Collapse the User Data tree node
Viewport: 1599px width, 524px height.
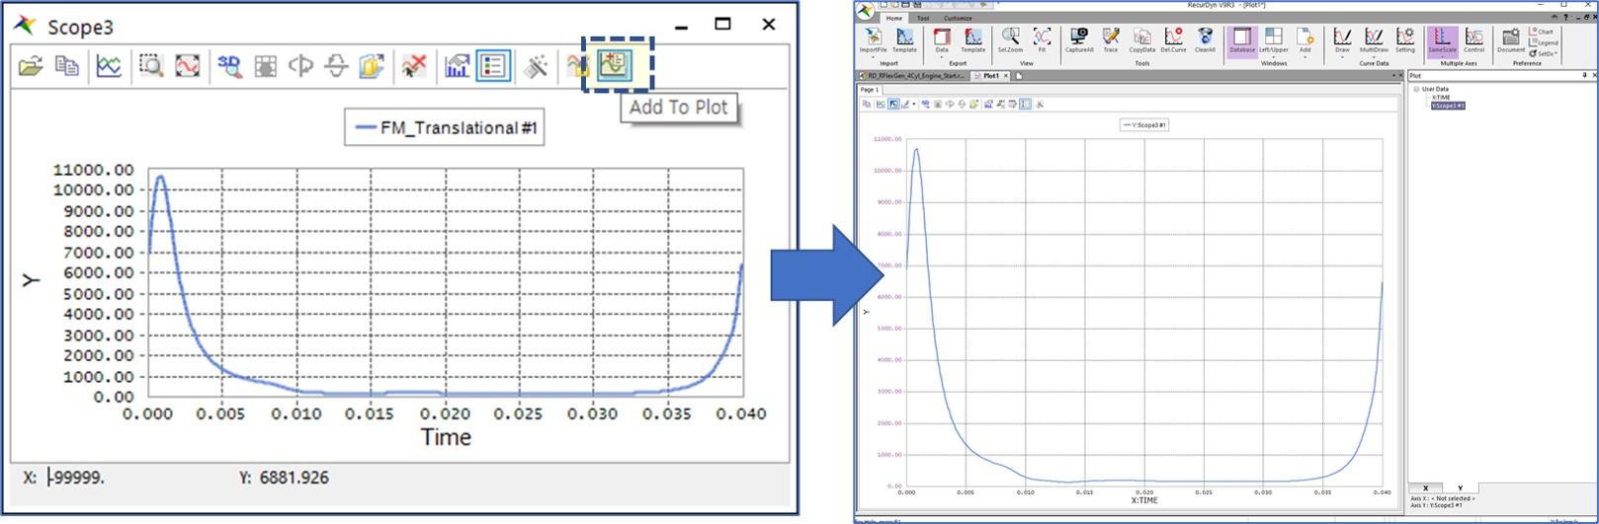(x=1416, y=89)
